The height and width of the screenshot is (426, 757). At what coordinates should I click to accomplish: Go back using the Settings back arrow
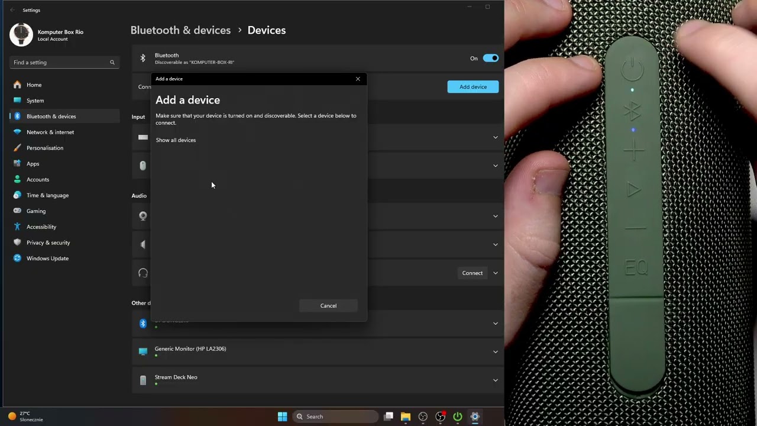tap(12, 10)
